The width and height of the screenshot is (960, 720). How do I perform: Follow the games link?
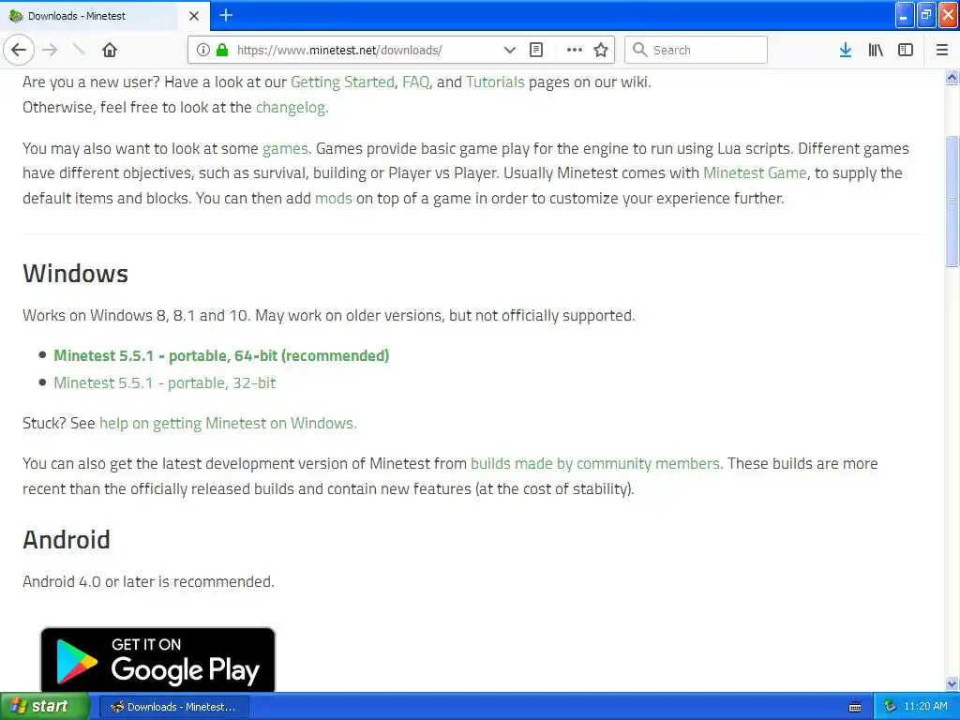(285, 149)
